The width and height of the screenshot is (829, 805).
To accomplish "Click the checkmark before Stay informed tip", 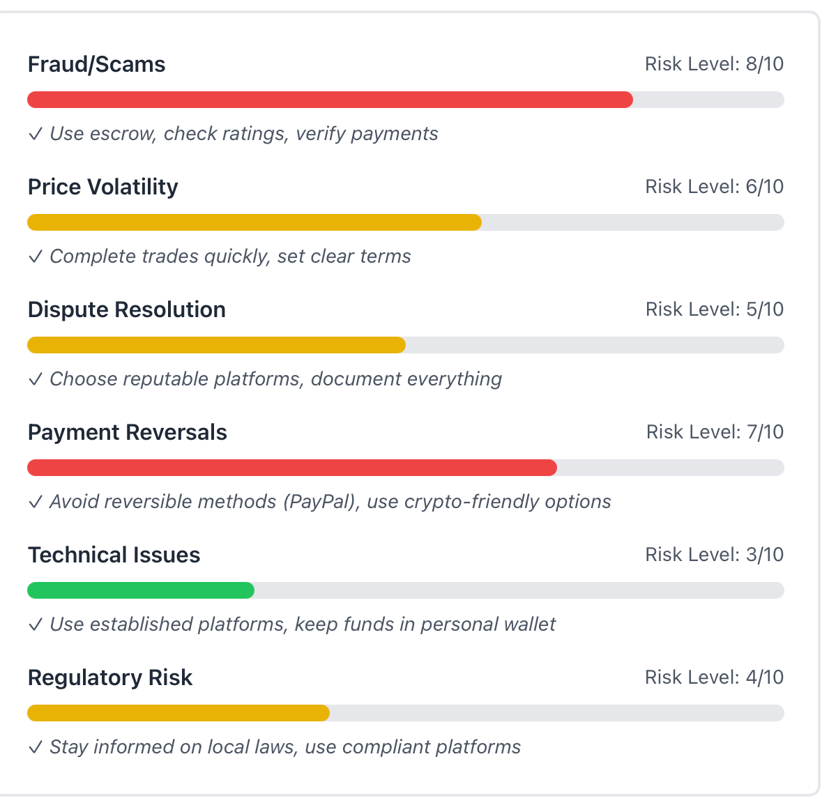I will point(36,747).
